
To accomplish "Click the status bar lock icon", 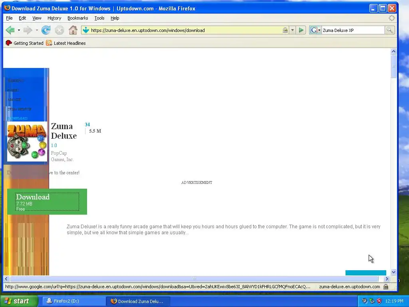I will pos(386,287).
